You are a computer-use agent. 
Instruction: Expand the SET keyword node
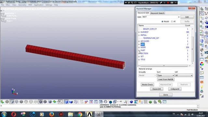pos(139,57)
